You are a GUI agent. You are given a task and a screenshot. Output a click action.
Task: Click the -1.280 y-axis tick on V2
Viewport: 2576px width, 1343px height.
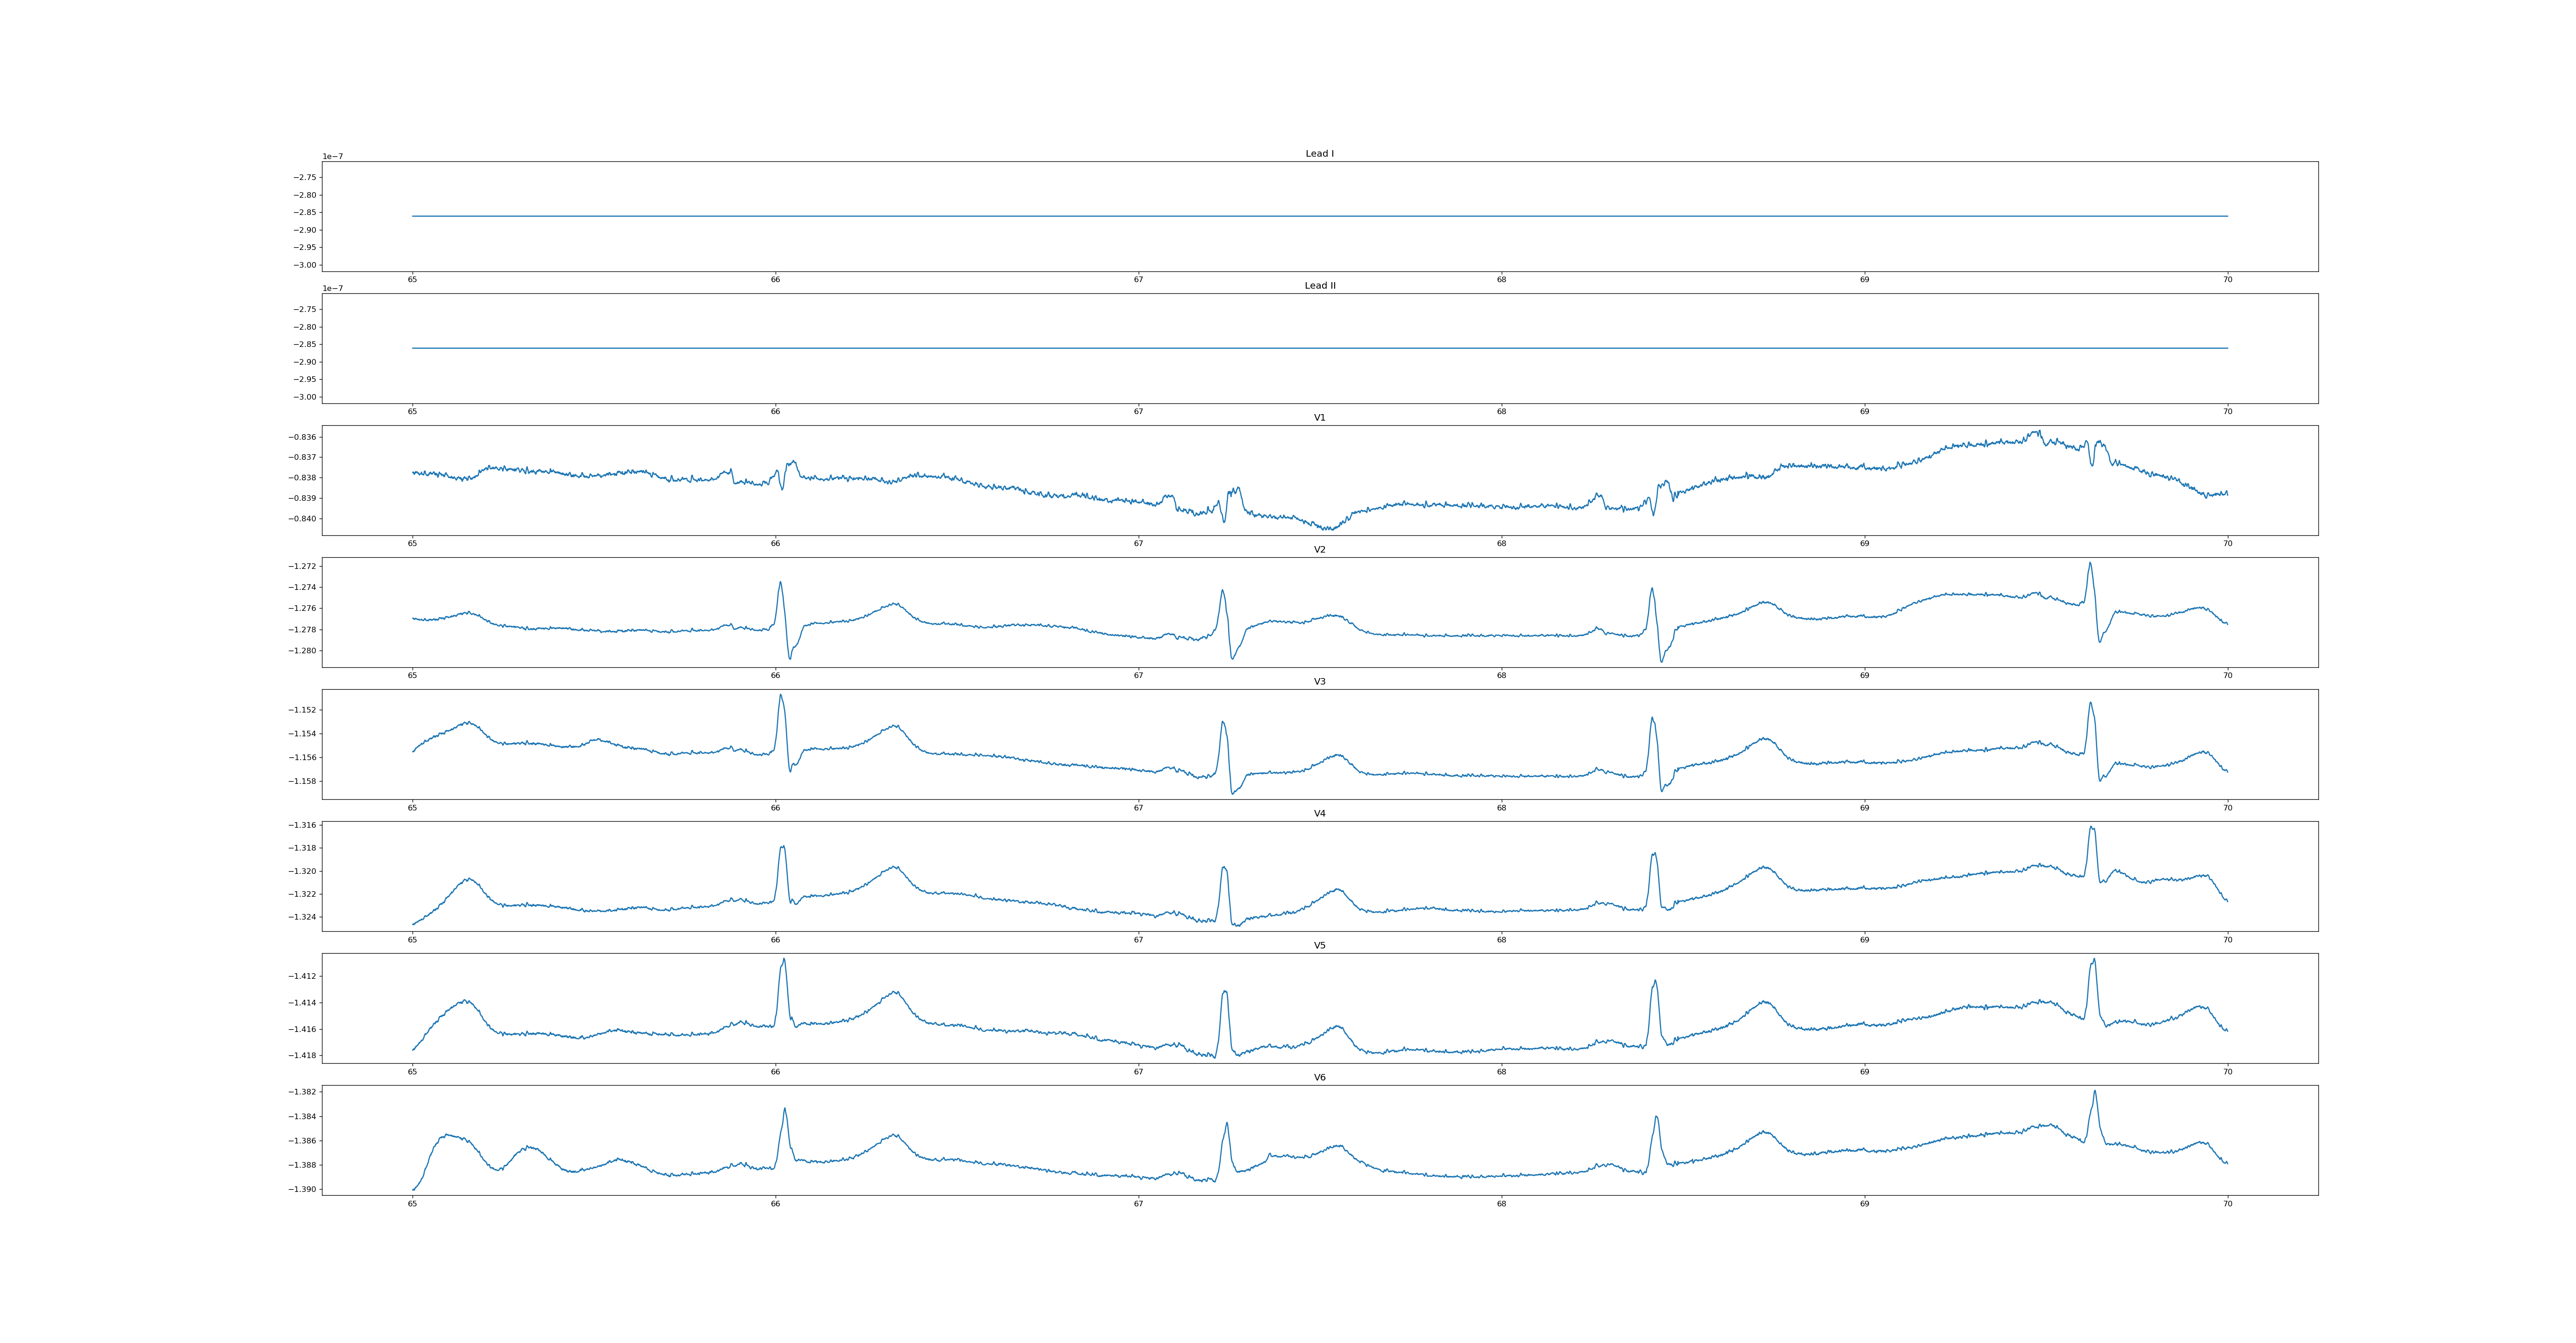(x=302, y=651)
